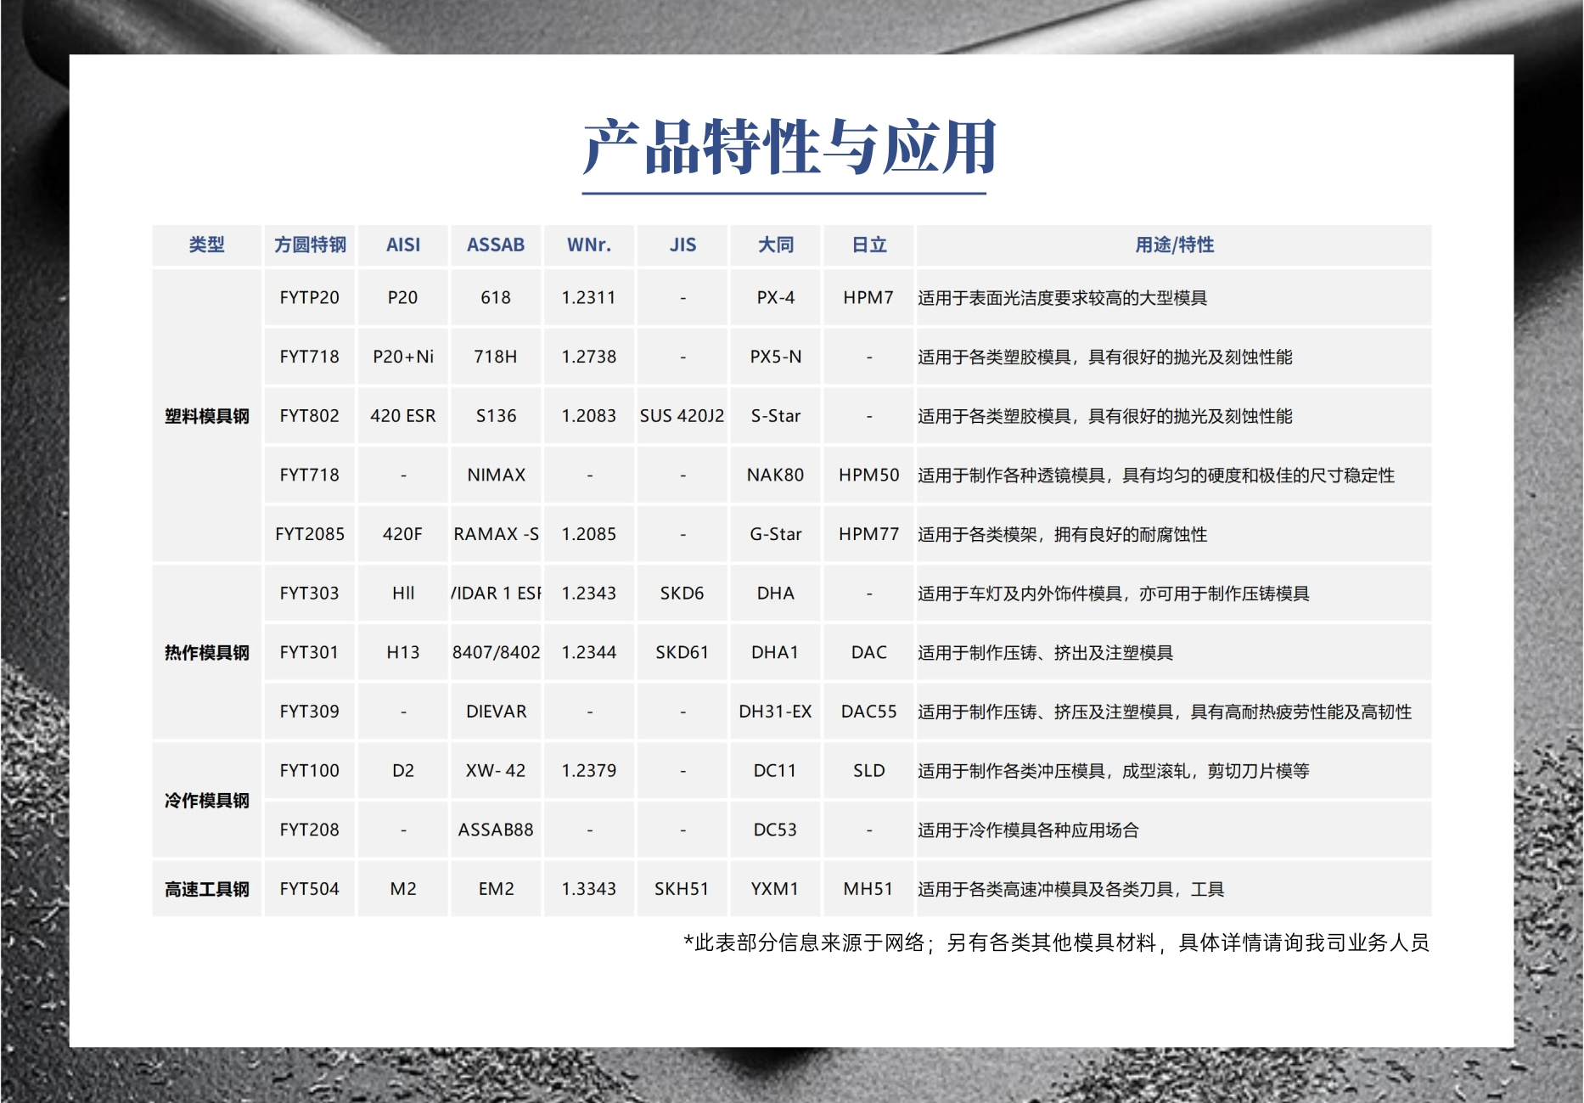Click the 方圆特钢 column header
The height and width of the screenshot is (1103, 1584).
coord(310,245)
